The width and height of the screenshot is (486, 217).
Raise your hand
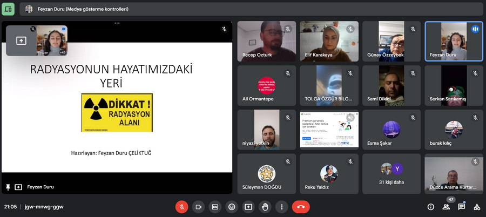click(x=265, y=207)
